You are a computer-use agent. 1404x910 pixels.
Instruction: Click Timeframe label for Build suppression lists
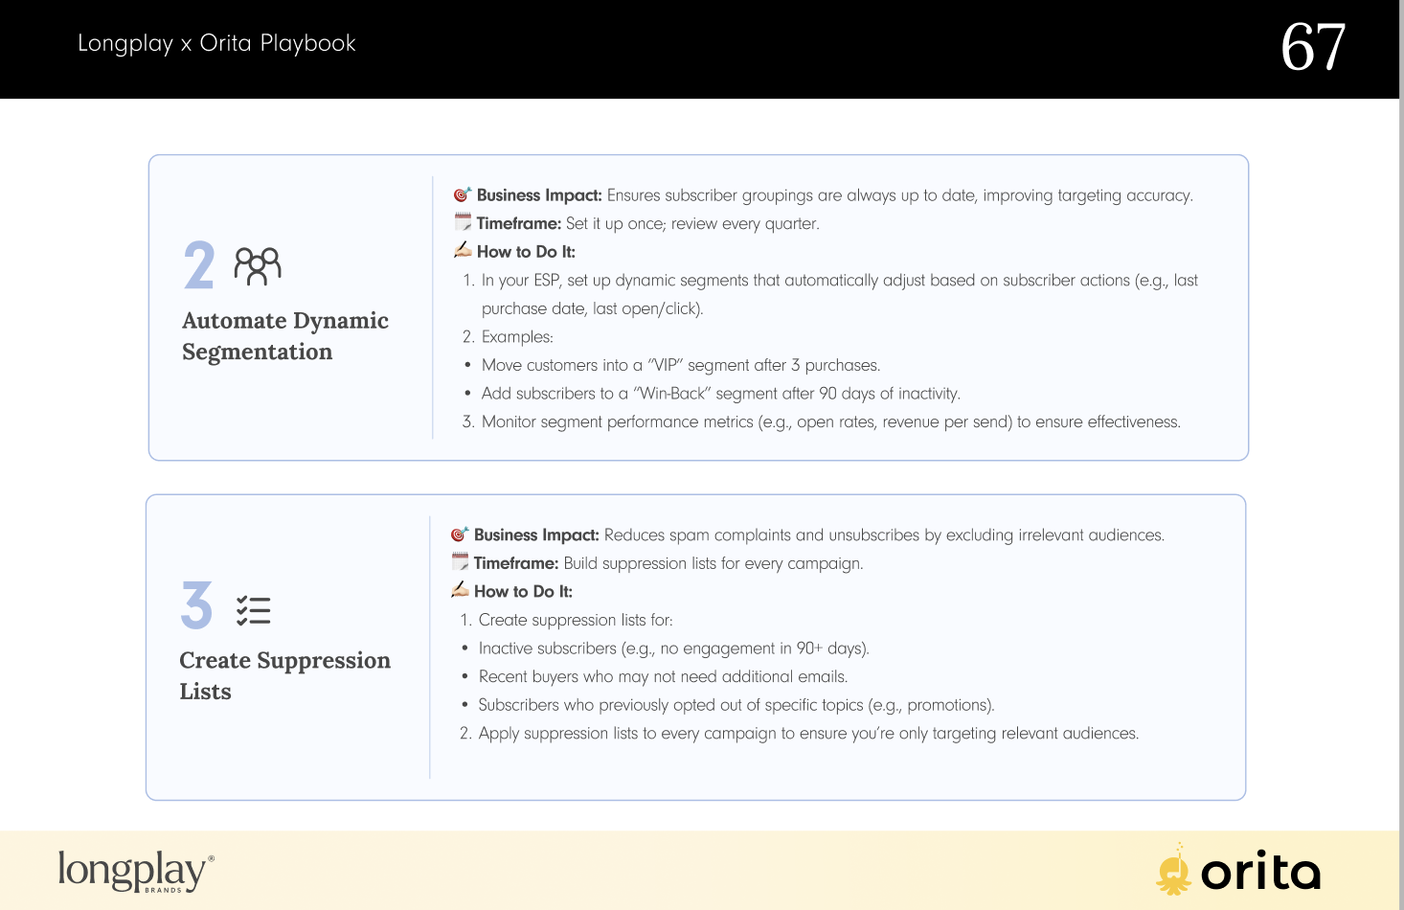pos(516,563)
